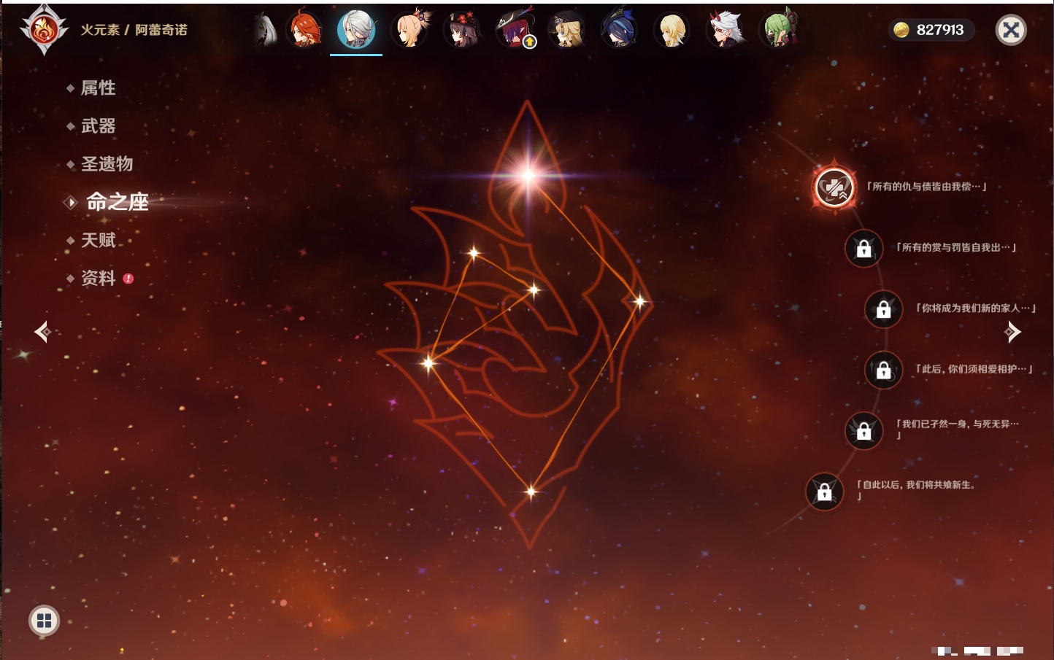Pick the short blonde-haired character avatar

672,30
